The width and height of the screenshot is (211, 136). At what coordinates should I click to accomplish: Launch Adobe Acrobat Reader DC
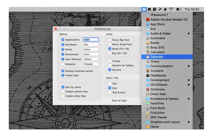[167, 20]
